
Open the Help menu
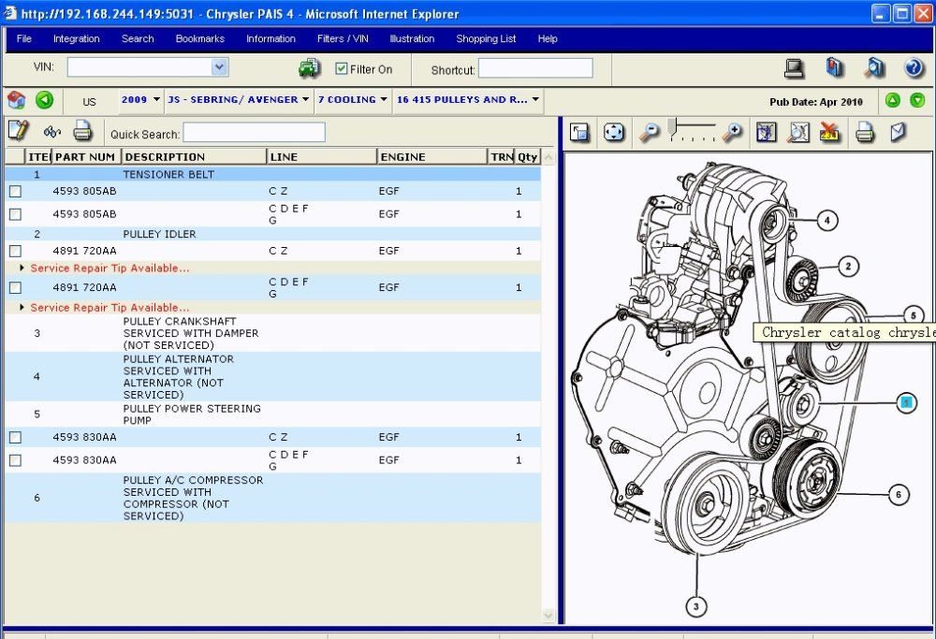coord(548,38)
